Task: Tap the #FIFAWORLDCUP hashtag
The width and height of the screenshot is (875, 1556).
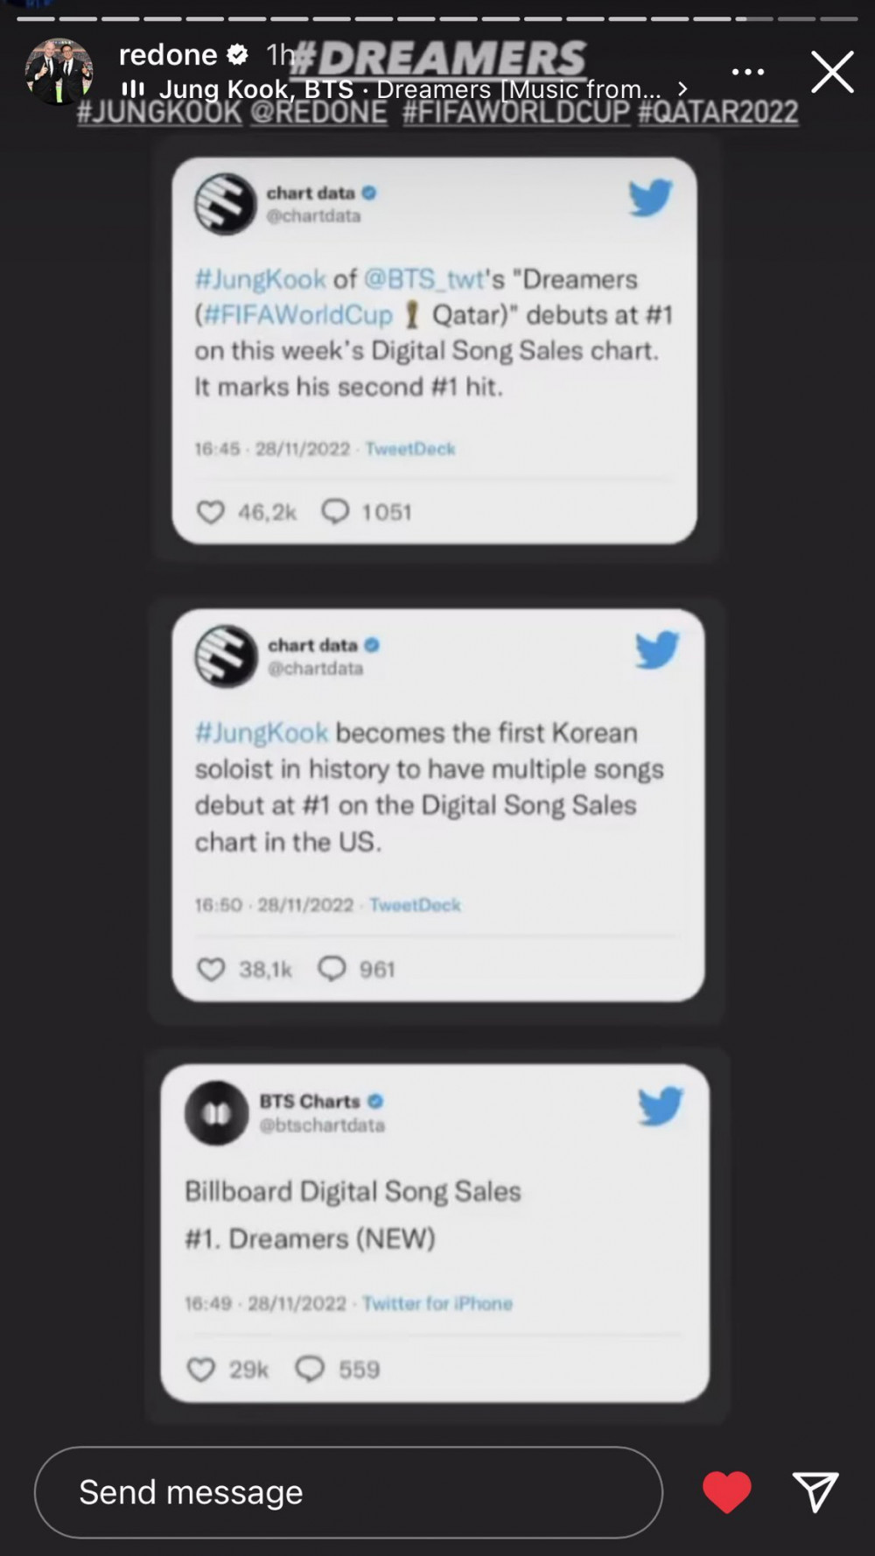Action: (x=516, y=112)
